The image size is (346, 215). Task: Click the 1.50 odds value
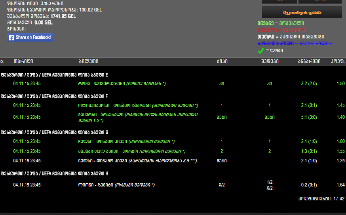pyautogui.click(x=341, y=84)
